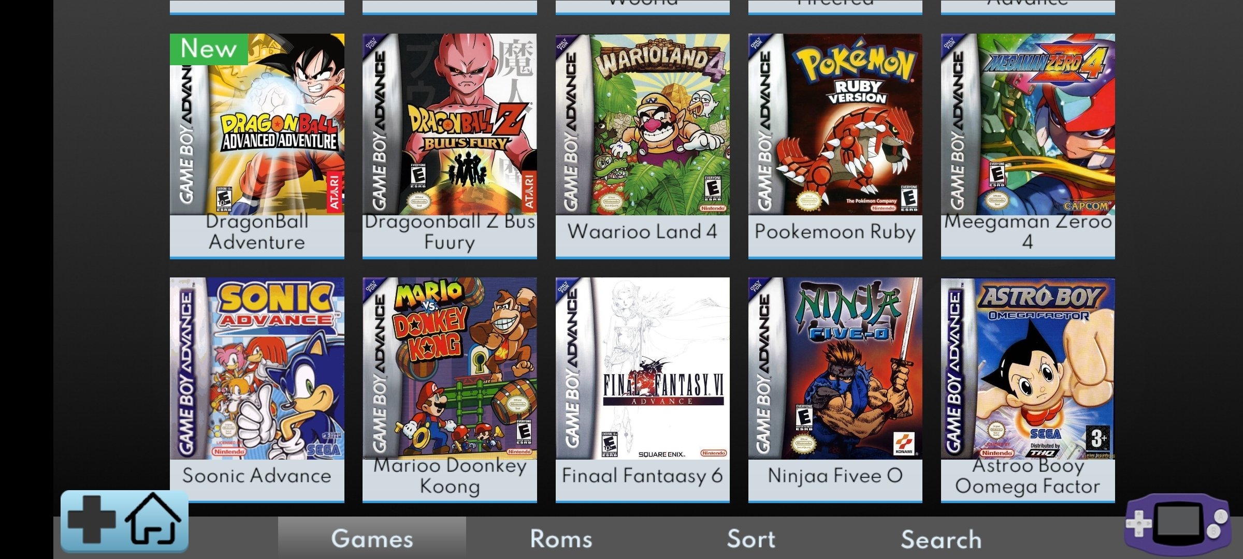
Task: Open Ninja Five-O game cover
Action: (x=835, y=368)
